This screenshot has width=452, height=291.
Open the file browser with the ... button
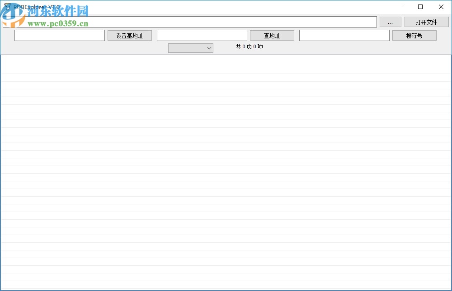(x=390, y=22)
